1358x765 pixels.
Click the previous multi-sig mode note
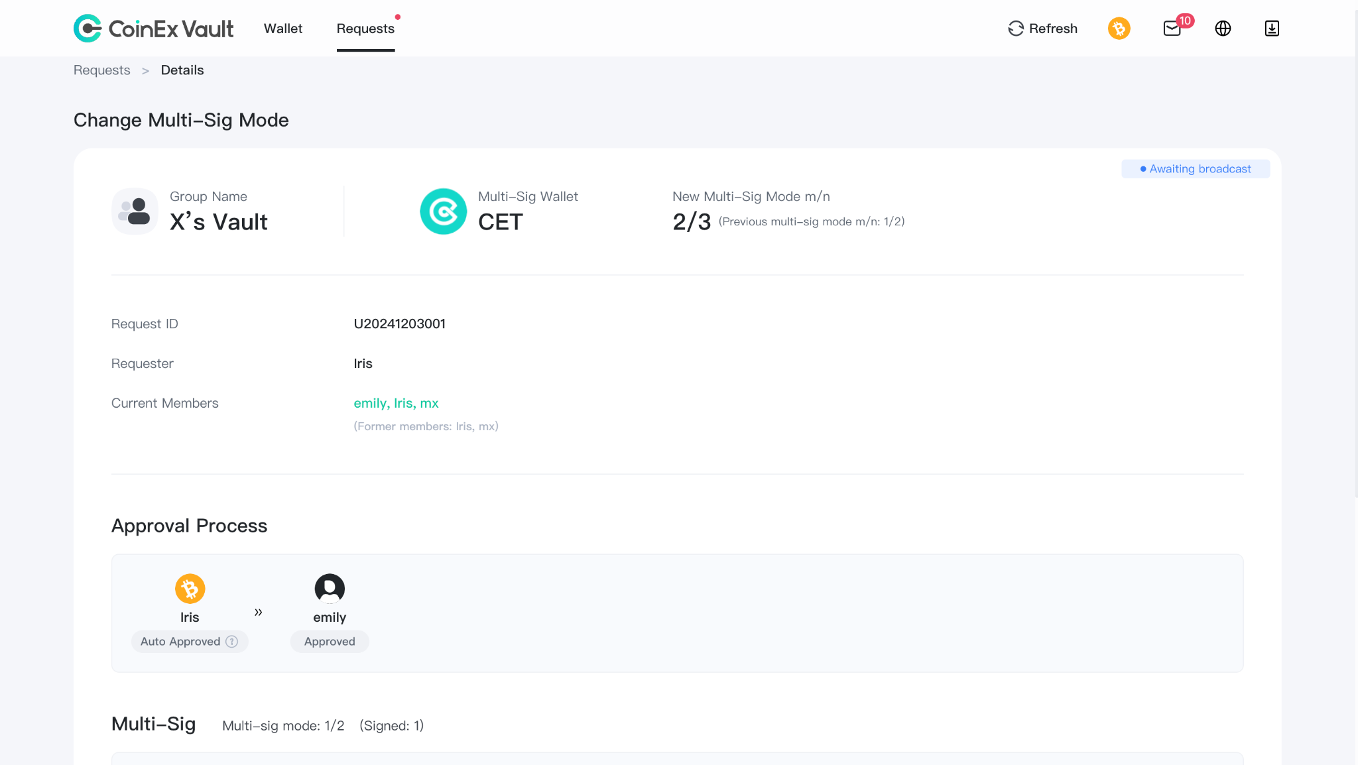pos(812,221)
